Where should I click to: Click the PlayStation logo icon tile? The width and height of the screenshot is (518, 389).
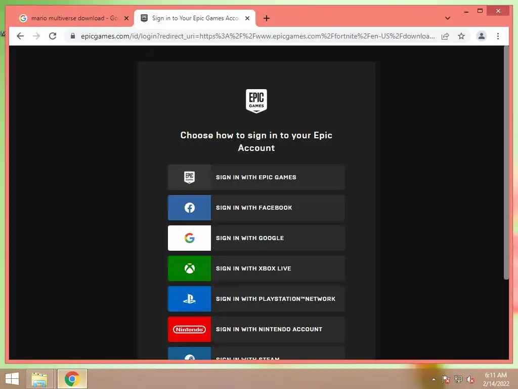coord(189,299)
